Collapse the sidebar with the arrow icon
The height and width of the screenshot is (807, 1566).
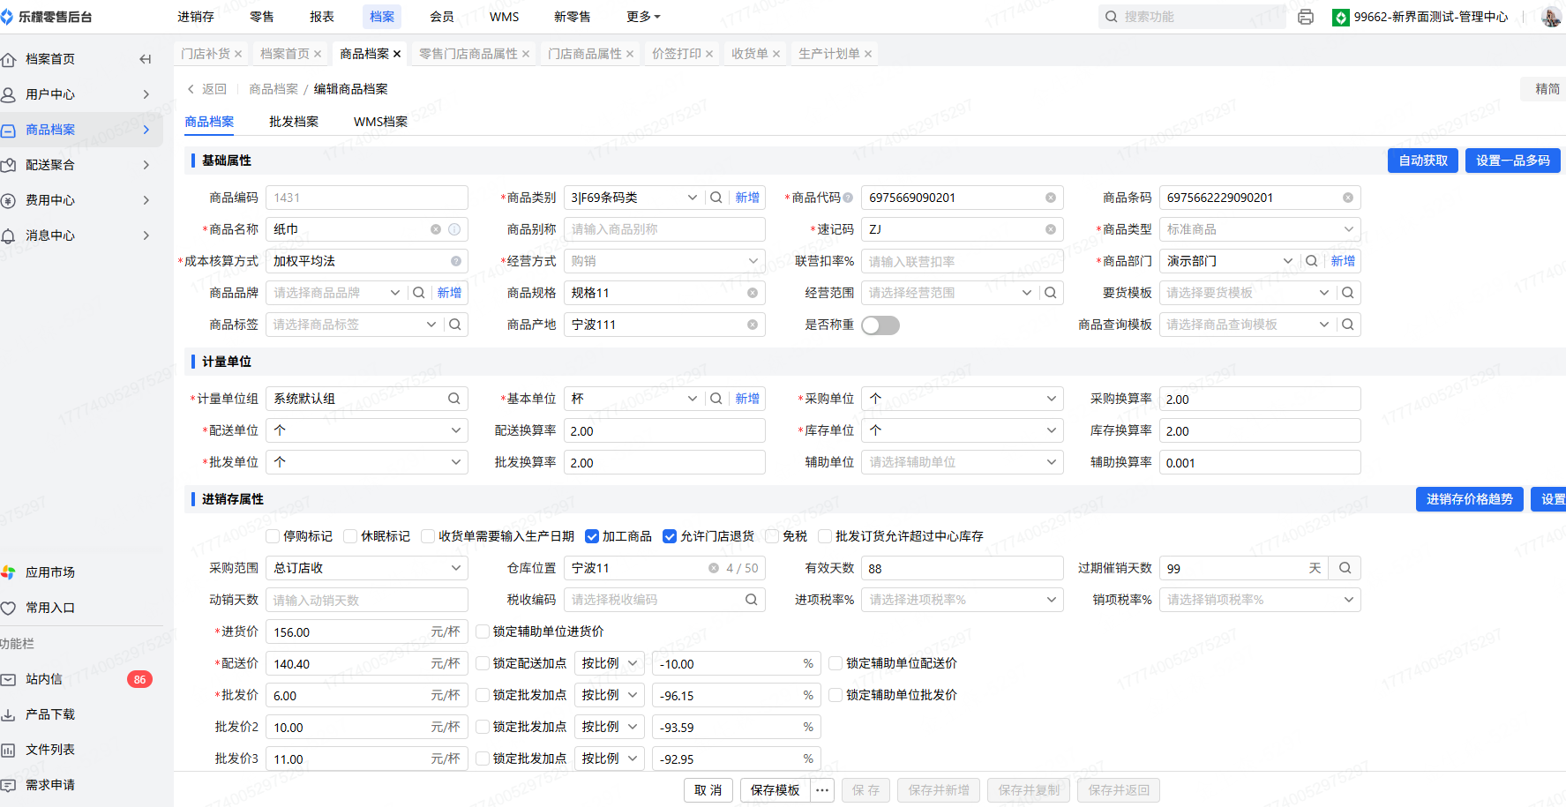point(146,59)
